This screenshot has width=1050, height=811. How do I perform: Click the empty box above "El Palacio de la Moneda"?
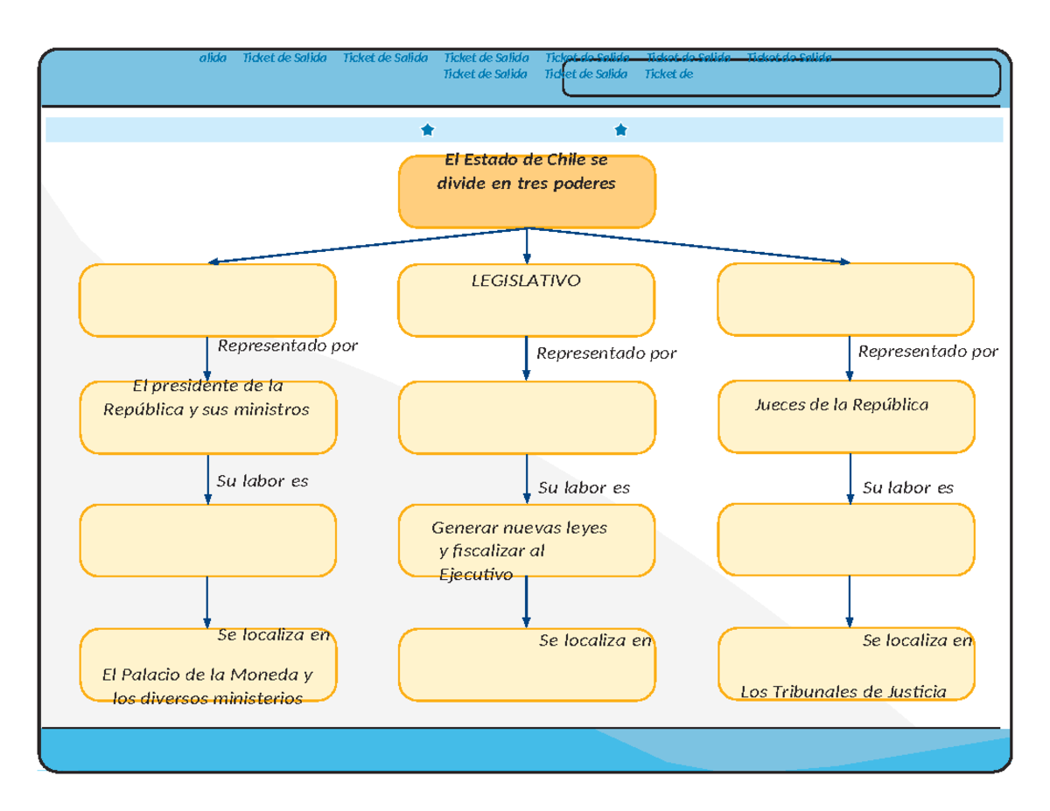207,541
